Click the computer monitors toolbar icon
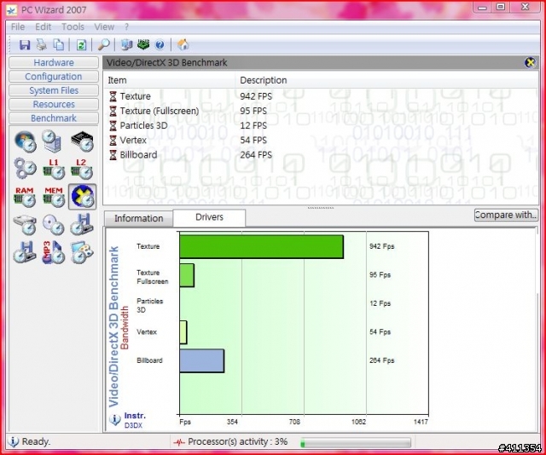546x455 pixels. click(x=126, y=44)
